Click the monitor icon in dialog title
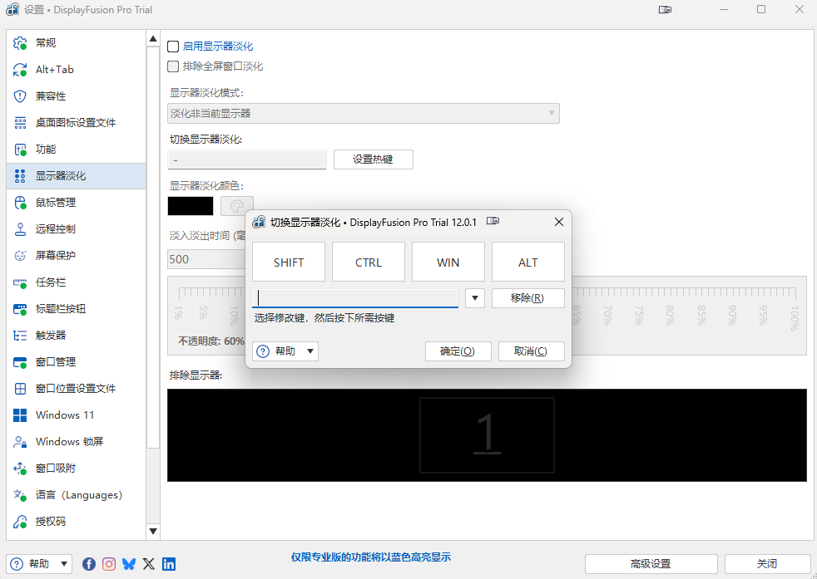Screen dimensions: 817x579 493,222
